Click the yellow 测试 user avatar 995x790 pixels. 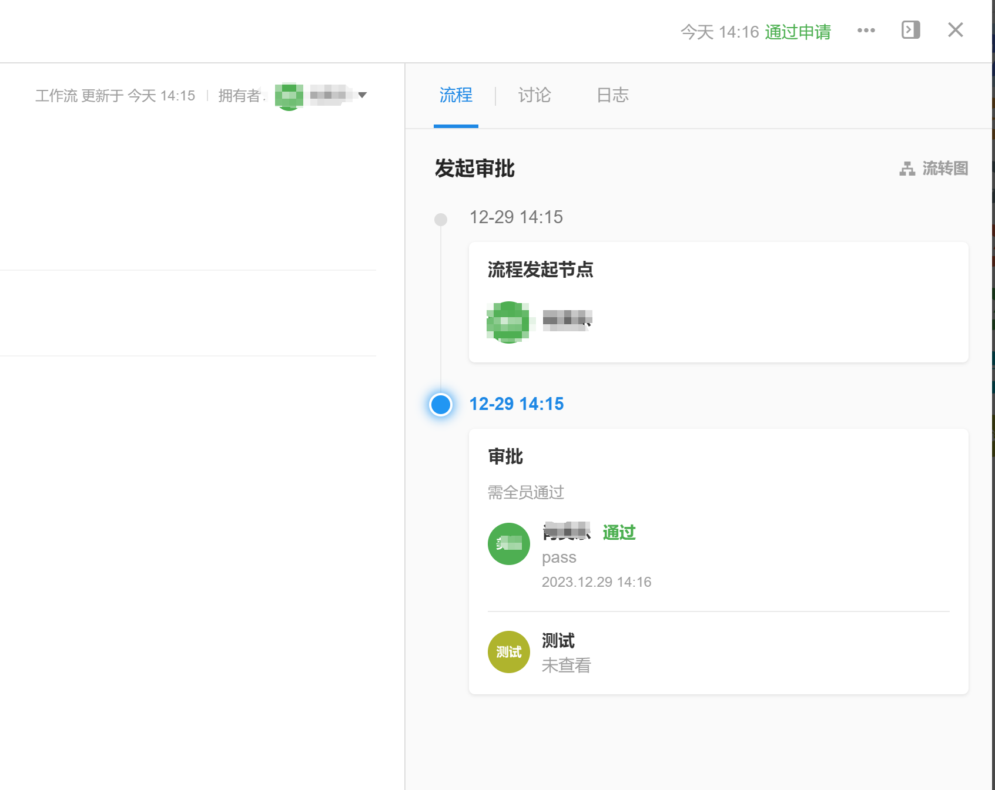point(508,652)
